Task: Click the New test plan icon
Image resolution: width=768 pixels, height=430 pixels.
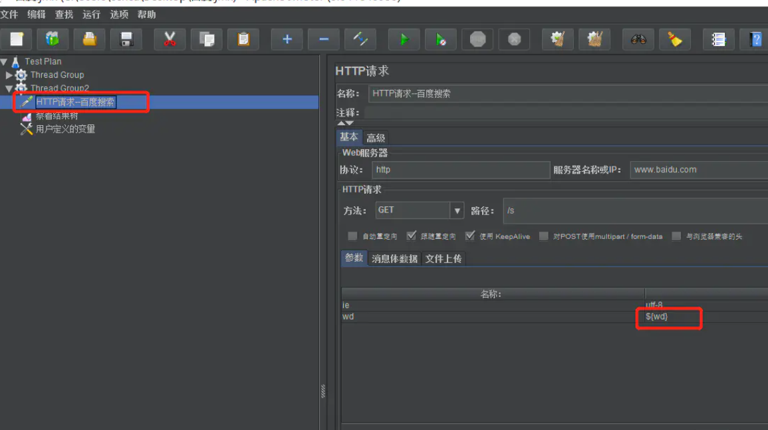Action: [x=17, y=40]
